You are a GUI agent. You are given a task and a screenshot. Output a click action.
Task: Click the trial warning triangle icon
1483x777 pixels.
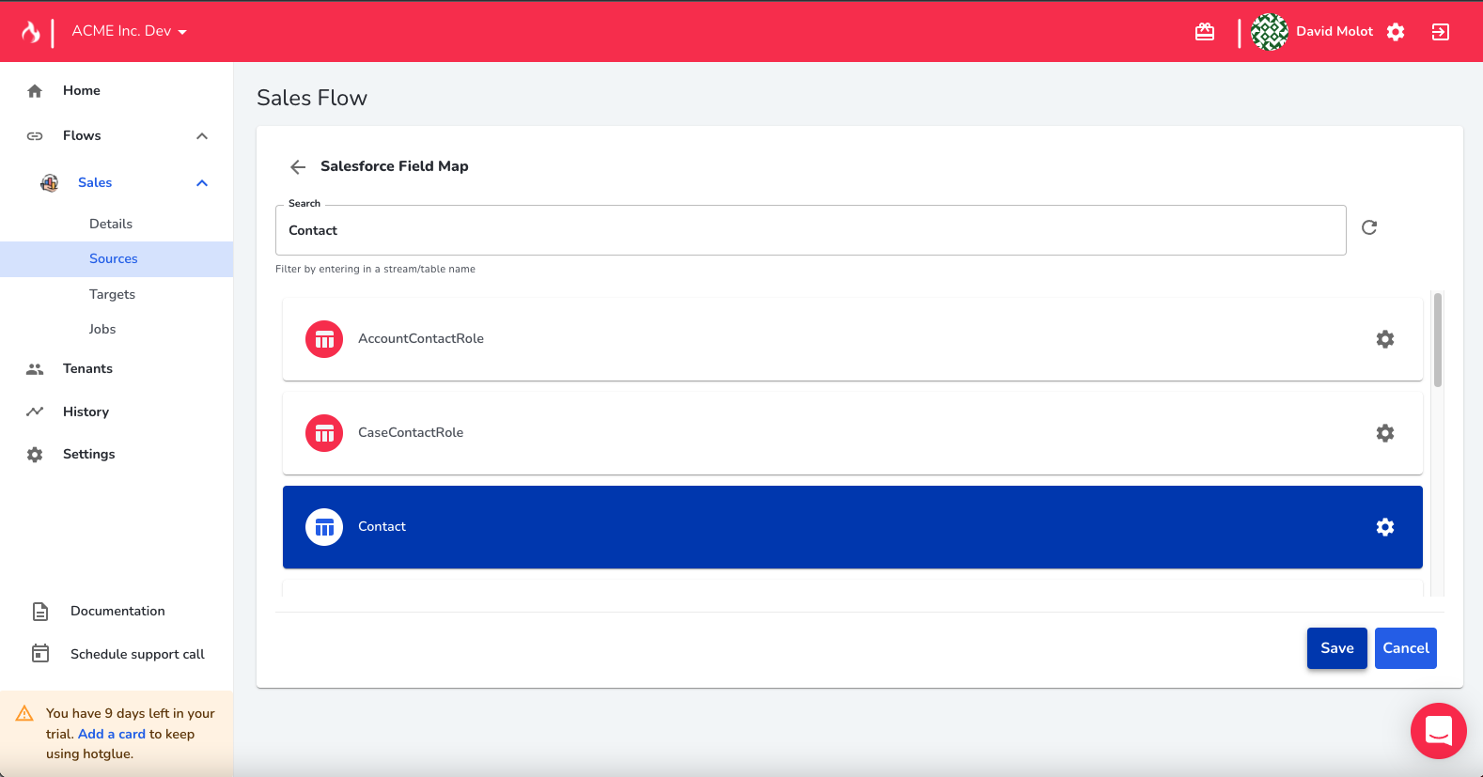(24, 714)
